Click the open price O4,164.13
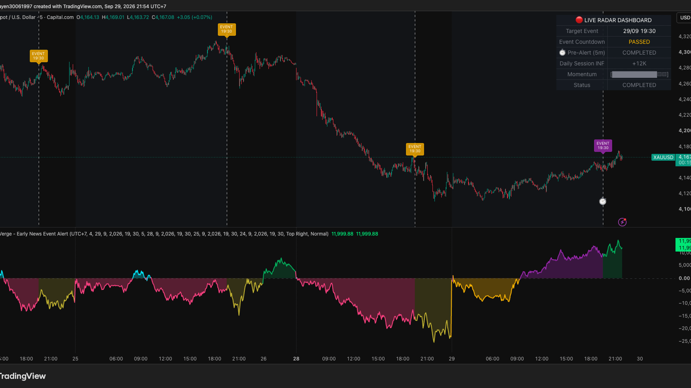Image resolution: width=691 pixels, height=388 pixels. (x=88, y=17)
